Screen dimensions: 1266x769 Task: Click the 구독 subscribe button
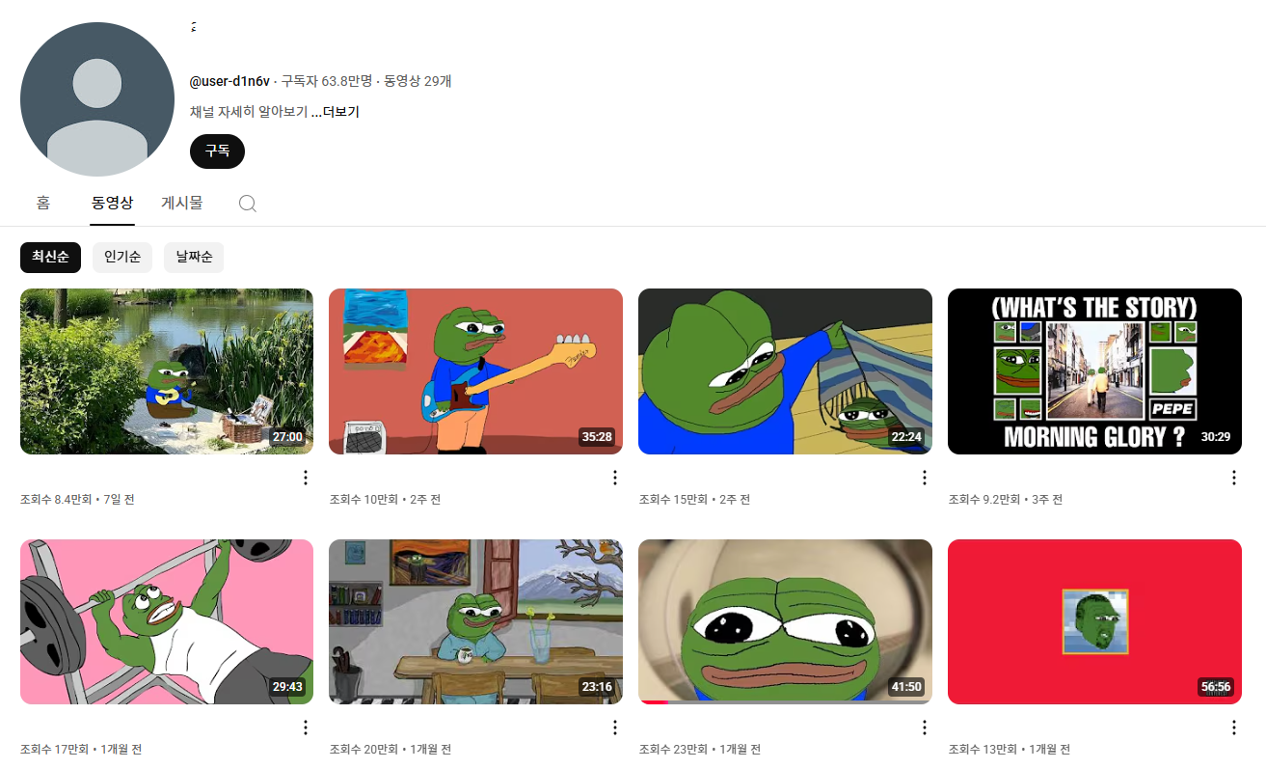[x=218, y=151]
